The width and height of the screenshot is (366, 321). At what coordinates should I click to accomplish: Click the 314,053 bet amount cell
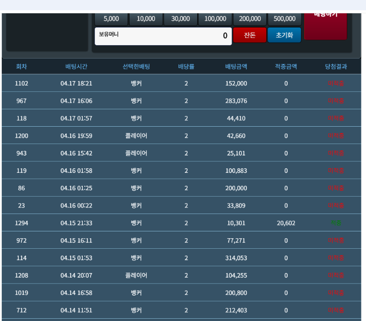click(x=237, y=258)
